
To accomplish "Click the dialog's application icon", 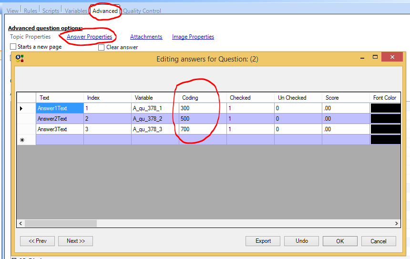I will point(20,58).
